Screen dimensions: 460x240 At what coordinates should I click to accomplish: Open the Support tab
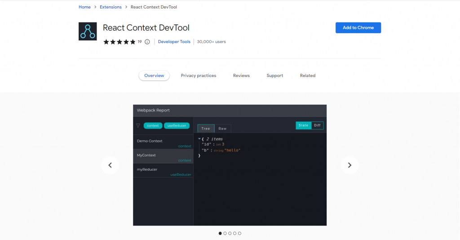tap(274, 76)
